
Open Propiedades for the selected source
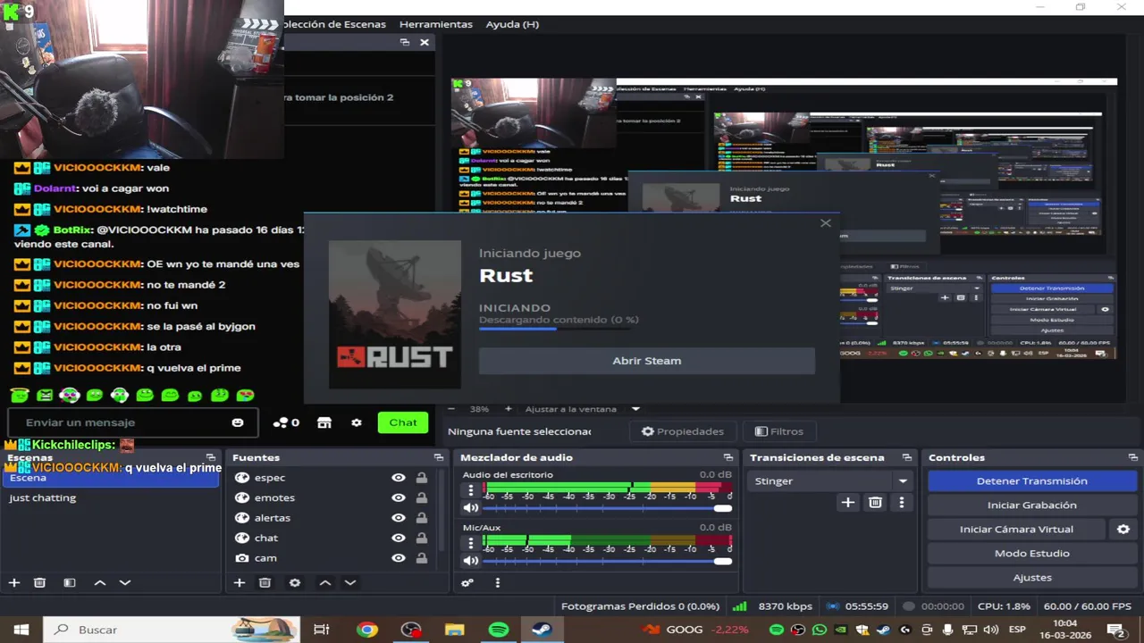click(683, 431)
